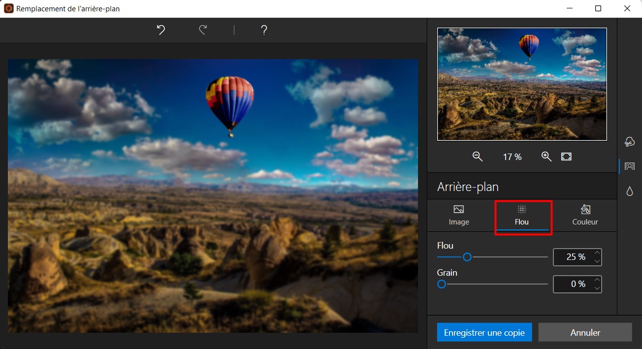Click Enregistrer une copie button
The image size is (642, 349).
pyautogui.click(x=484, y=332)
